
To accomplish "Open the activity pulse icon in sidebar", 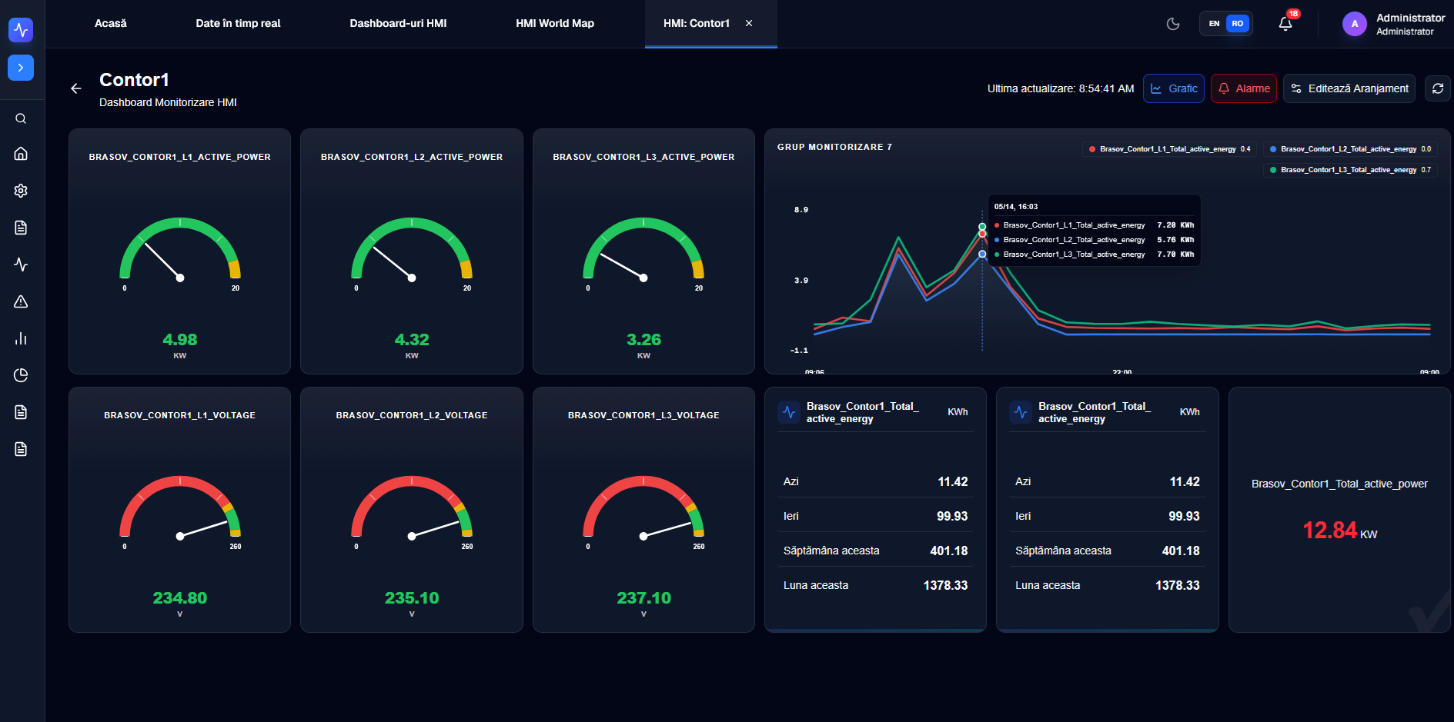I will pyautogui.click(x=21, y=265).
